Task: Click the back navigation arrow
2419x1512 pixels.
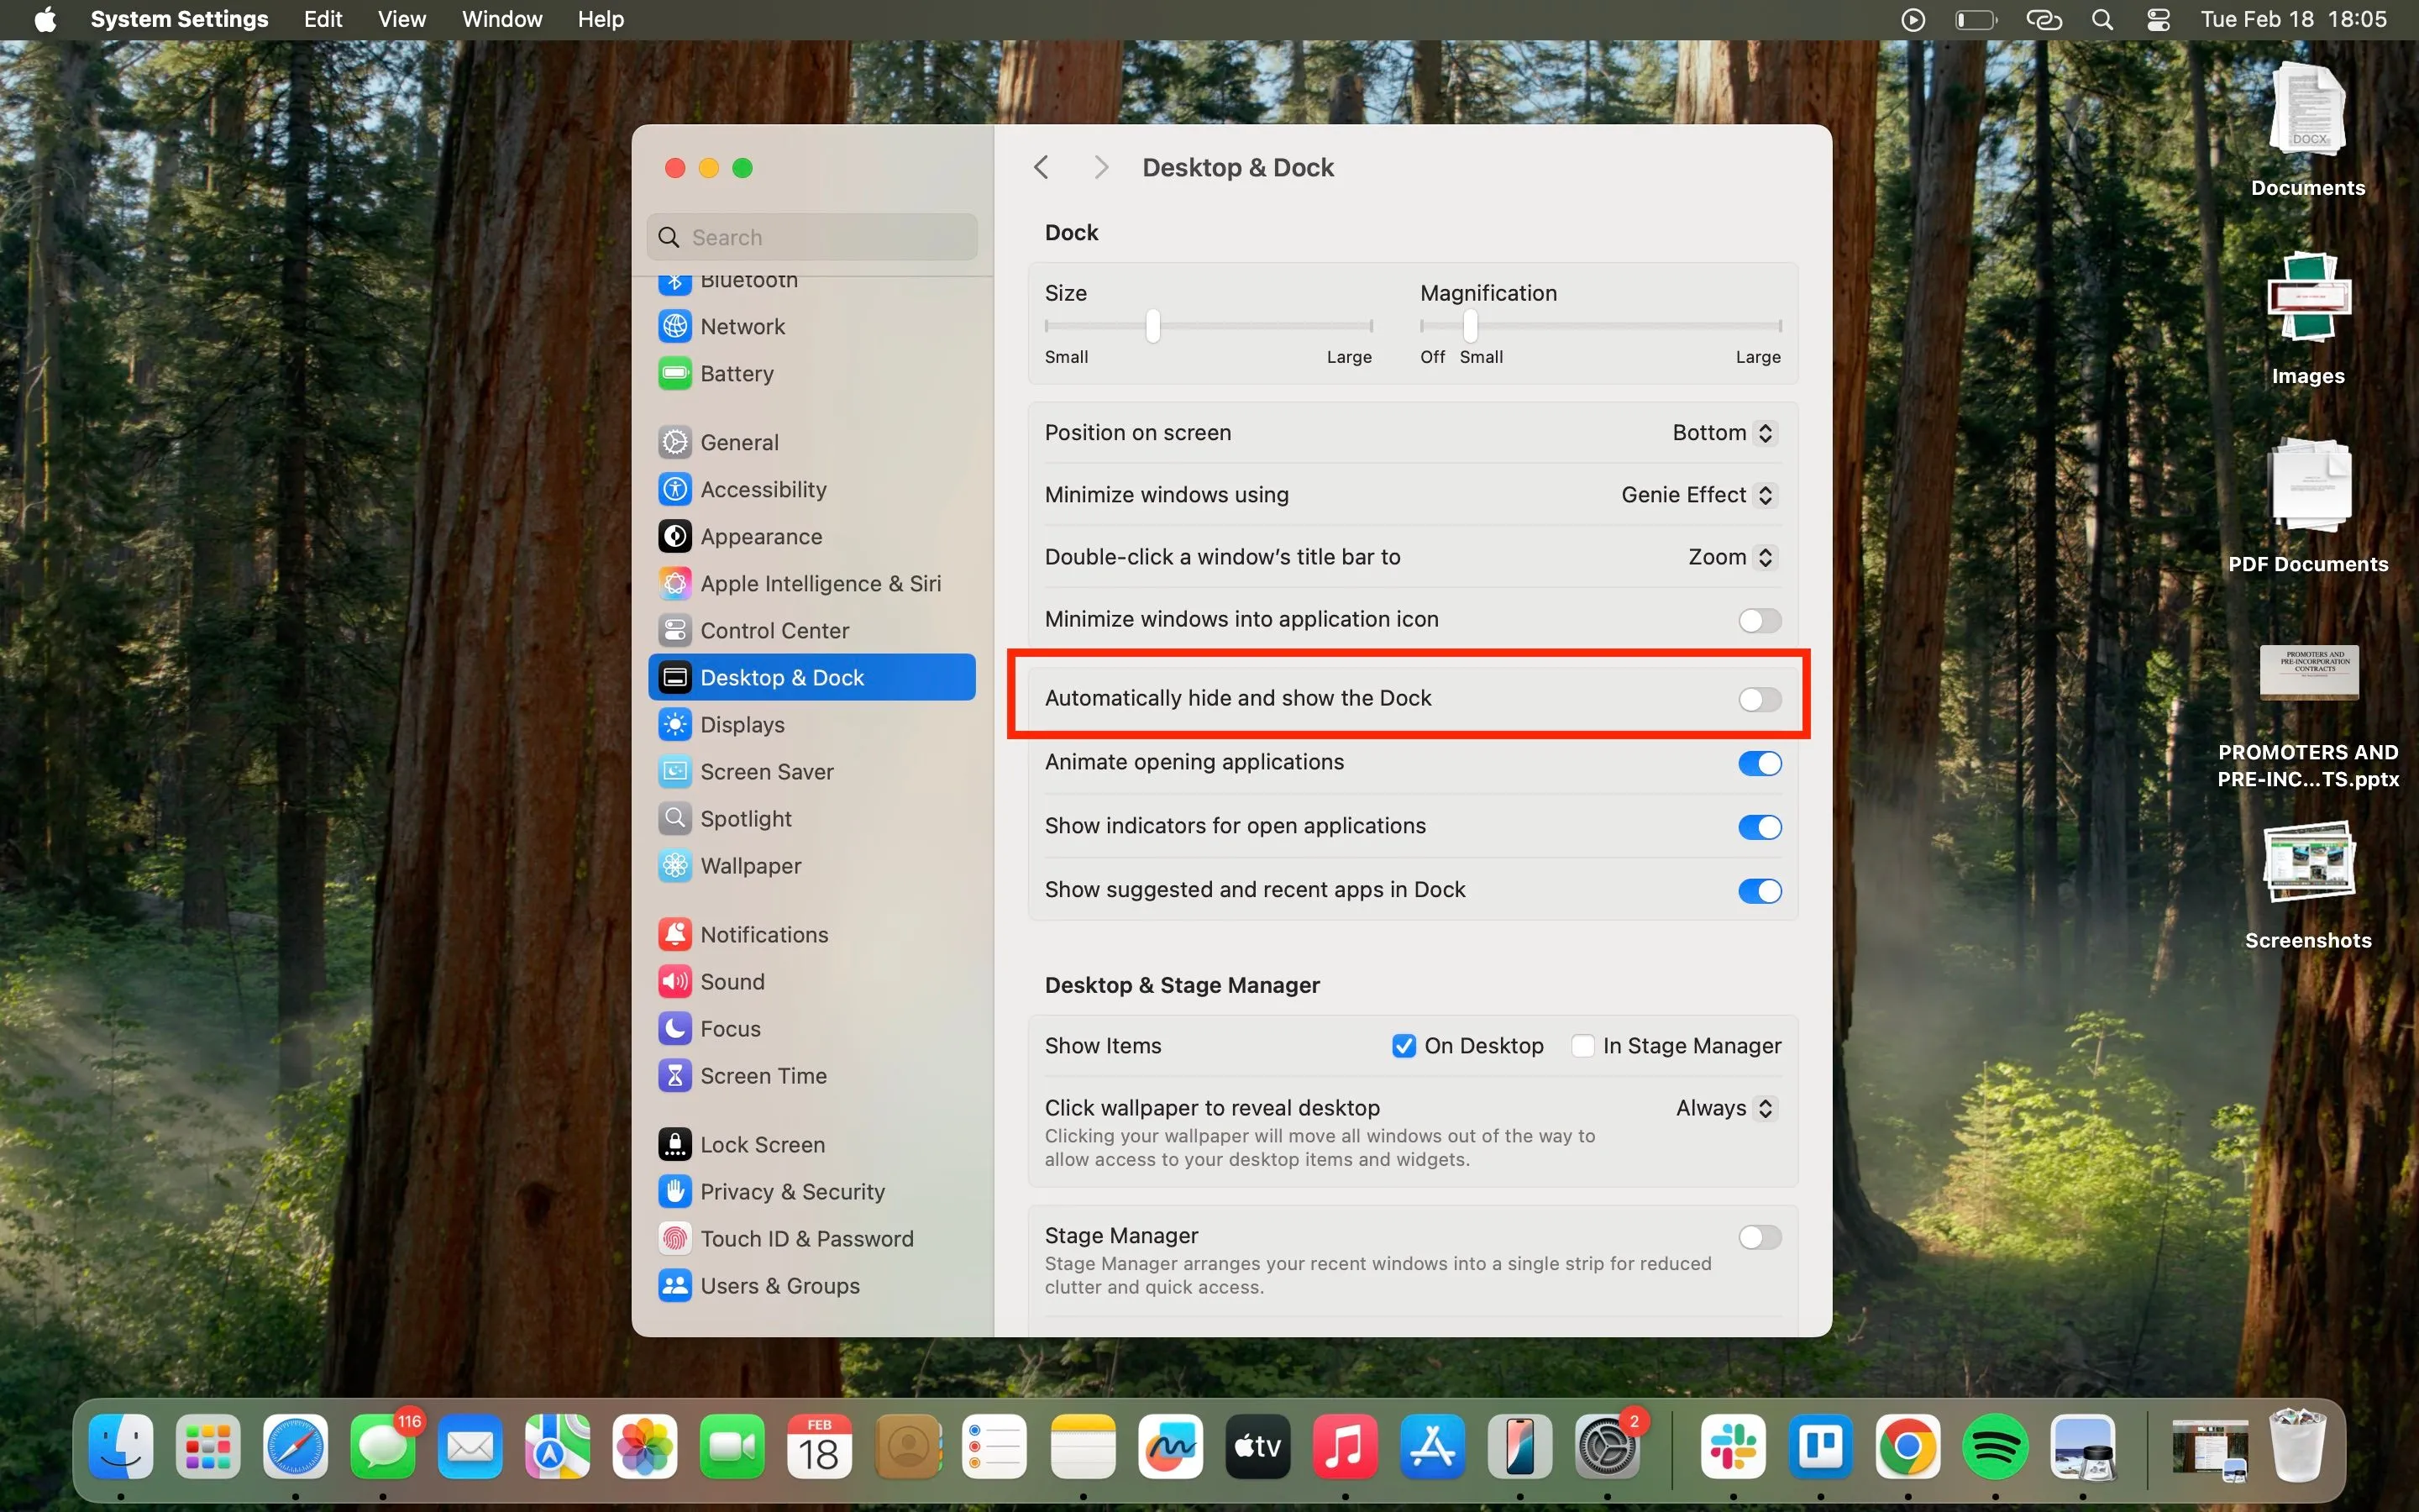Action: pyautogui.click(x=1040, y=166)
